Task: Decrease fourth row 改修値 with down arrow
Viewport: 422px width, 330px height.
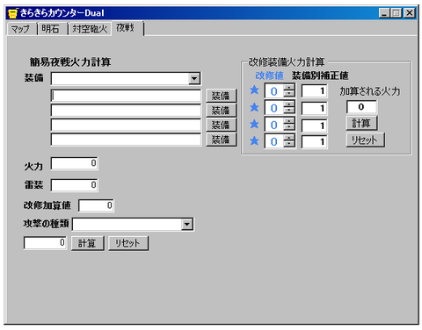Action: [x=289, y=144]
